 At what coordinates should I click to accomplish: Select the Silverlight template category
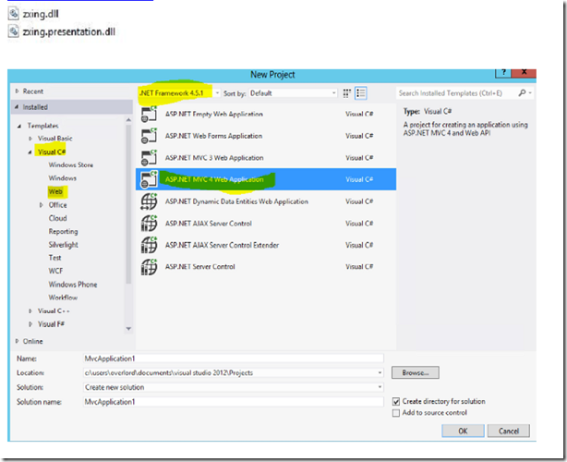pos(64,245)
